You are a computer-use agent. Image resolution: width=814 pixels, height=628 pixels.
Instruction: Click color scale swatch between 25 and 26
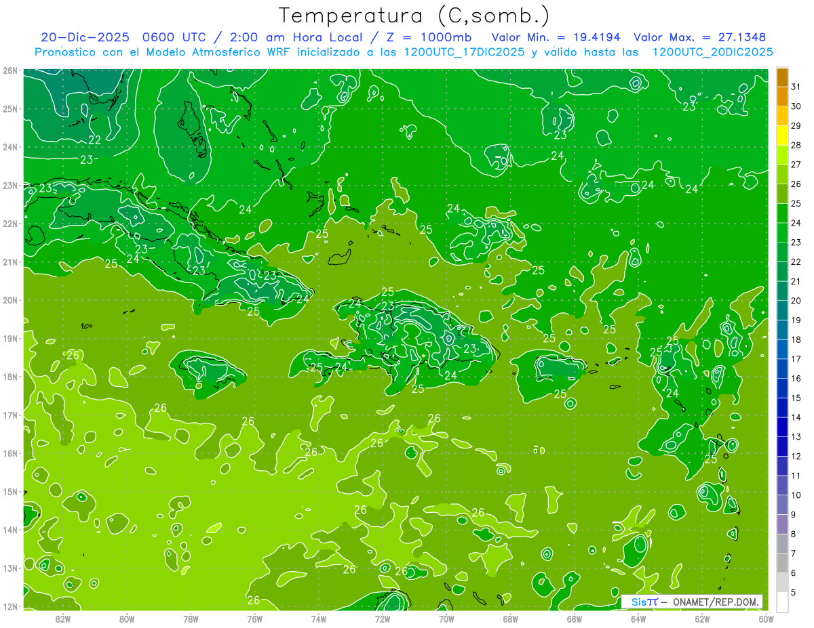pos(782,194)
